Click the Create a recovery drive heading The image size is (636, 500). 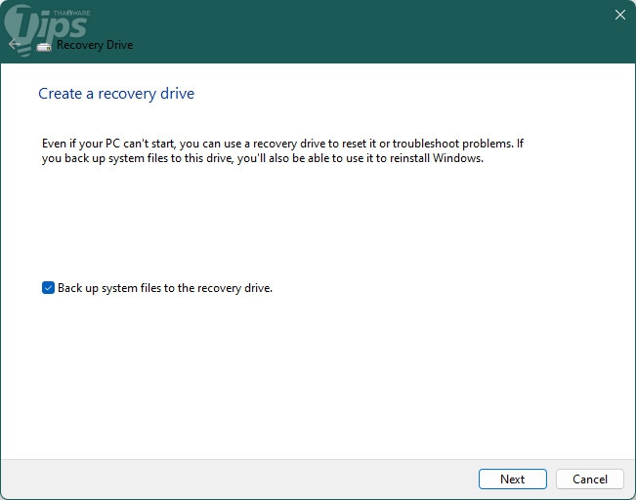[116, 94]
